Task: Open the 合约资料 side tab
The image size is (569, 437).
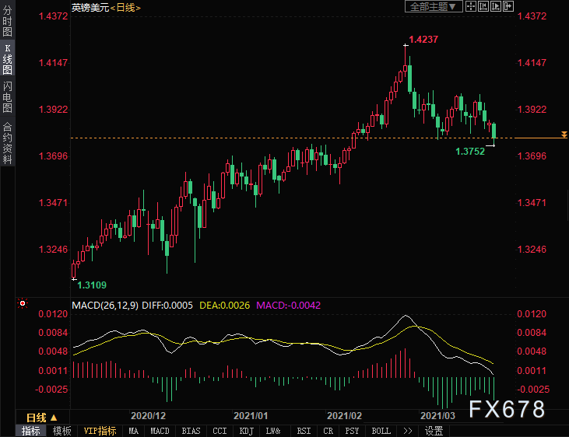Action: pyautogui.click(x=7, y=143)
